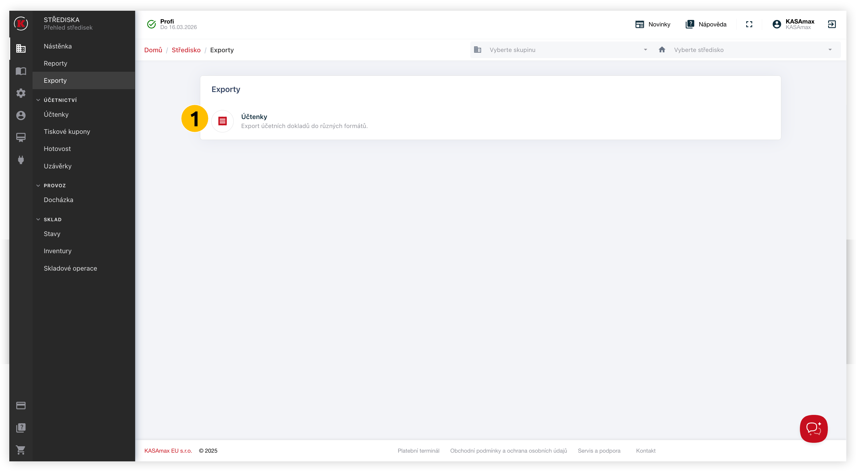Toggle fullscreen mode icon

click(749, 24)
